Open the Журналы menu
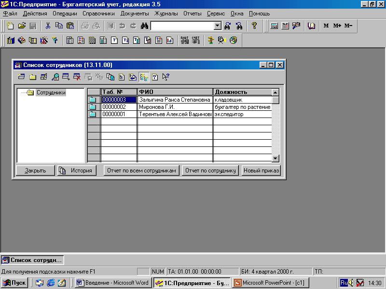The image size is (386, 289). coord(166,13)
